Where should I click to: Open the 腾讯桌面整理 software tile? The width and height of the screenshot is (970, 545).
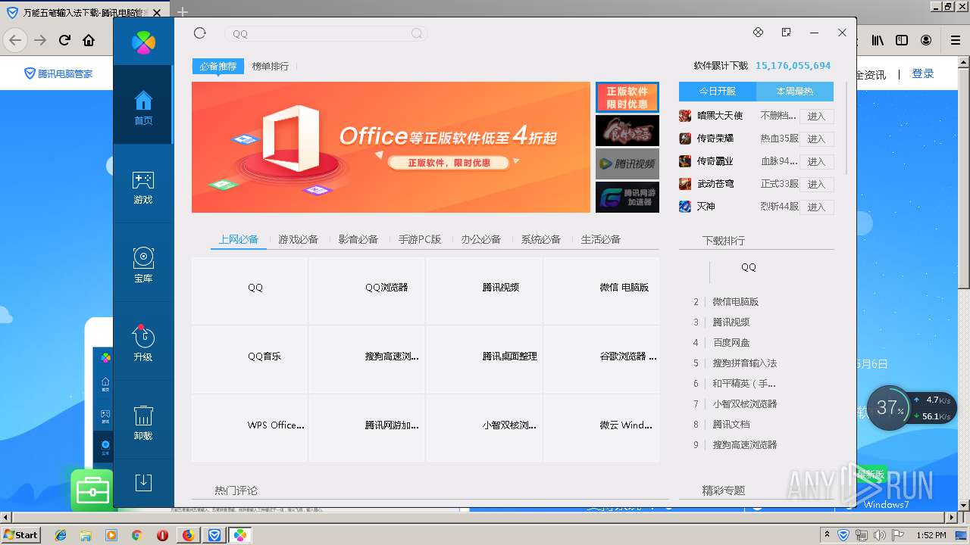tap(484, 360)
